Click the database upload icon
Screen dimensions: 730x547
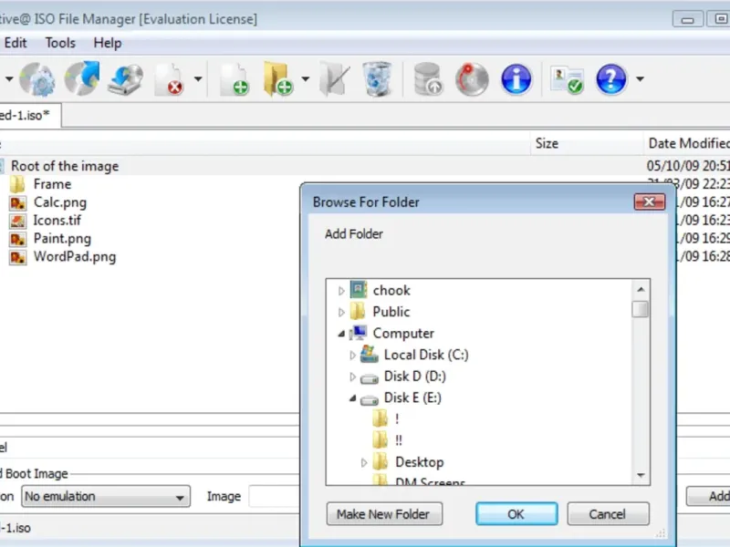[x=428, y=79]
